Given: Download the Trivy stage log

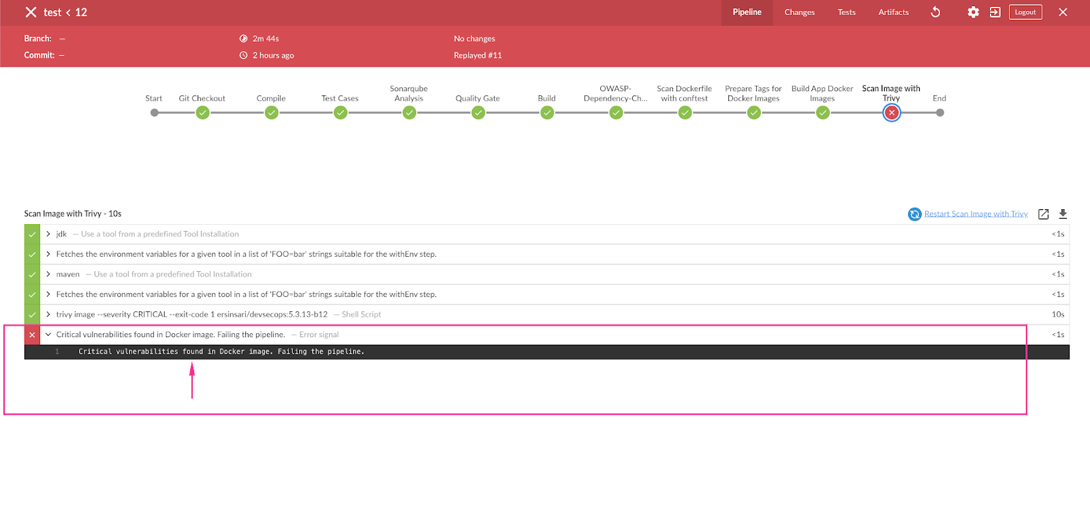Looking at the screenshot, I should click(1063, 214).
